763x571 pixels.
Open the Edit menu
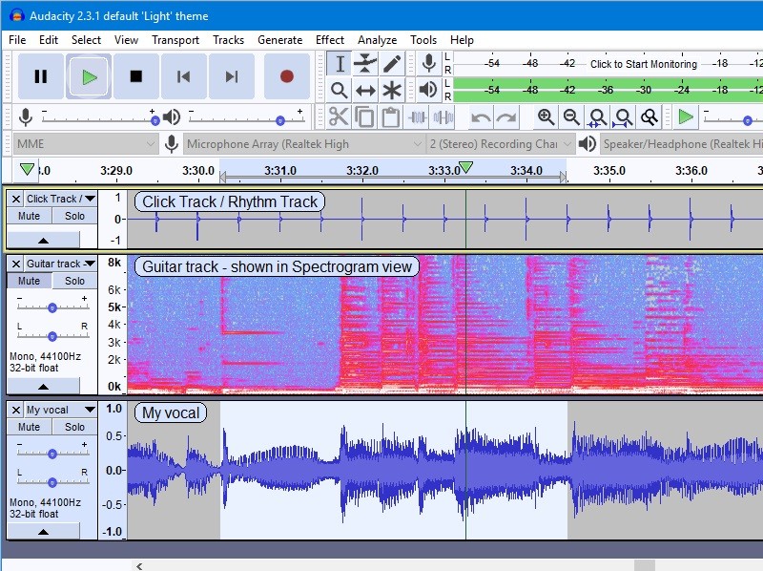coord(49,40)
